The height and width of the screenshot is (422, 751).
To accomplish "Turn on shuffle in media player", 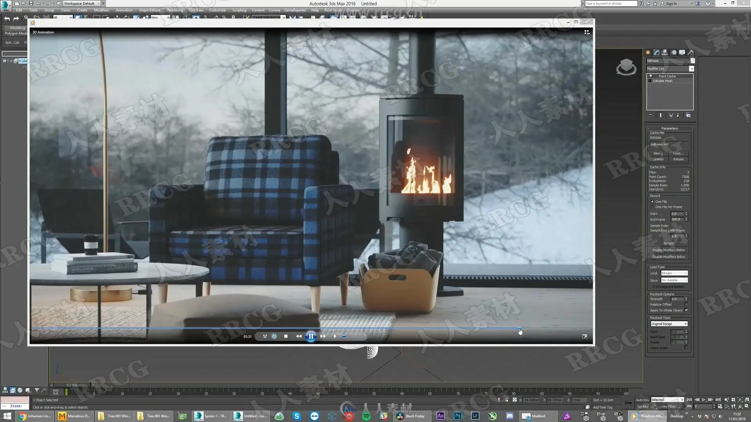I will click(265, 336).
